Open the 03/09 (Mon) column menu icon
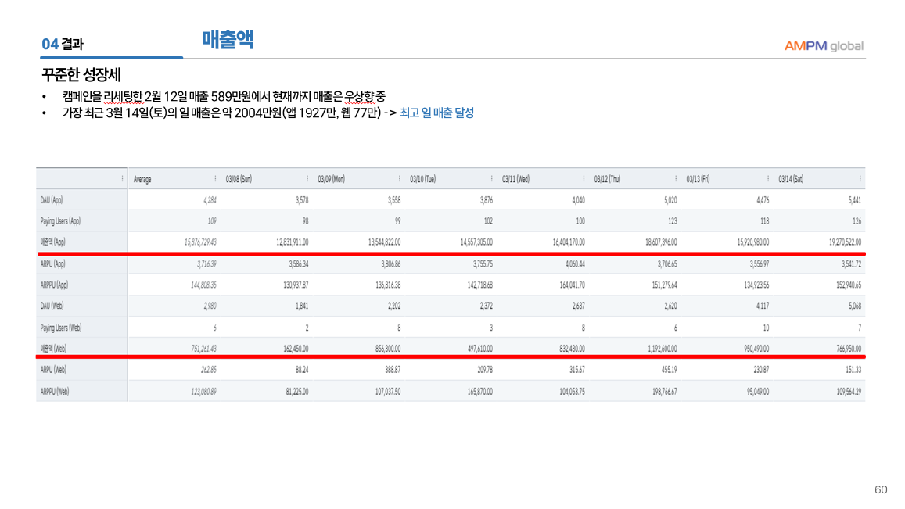The image size is (905, 509). click(400, 179)
